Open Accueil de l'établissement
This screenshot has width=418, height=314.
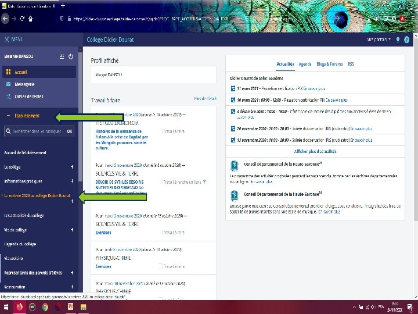coord(26,152)
